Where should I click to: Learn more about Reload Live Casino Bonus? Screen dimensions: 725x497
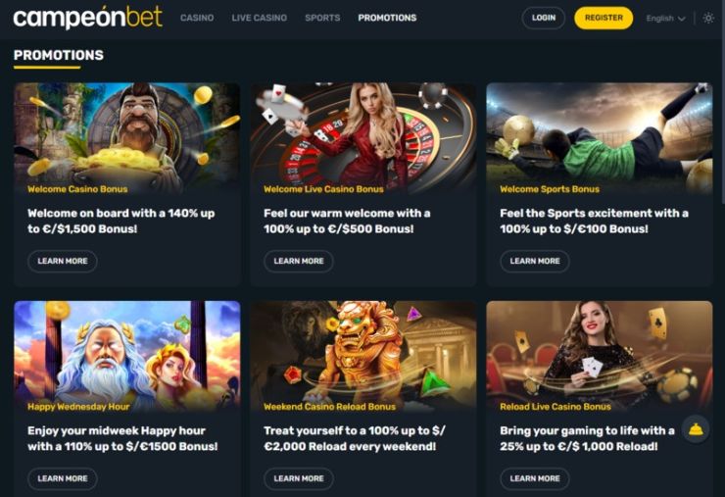coord(535,478)
